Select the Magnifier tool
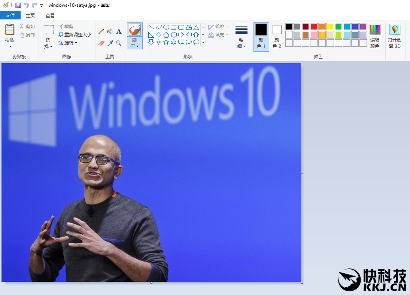 119,43
